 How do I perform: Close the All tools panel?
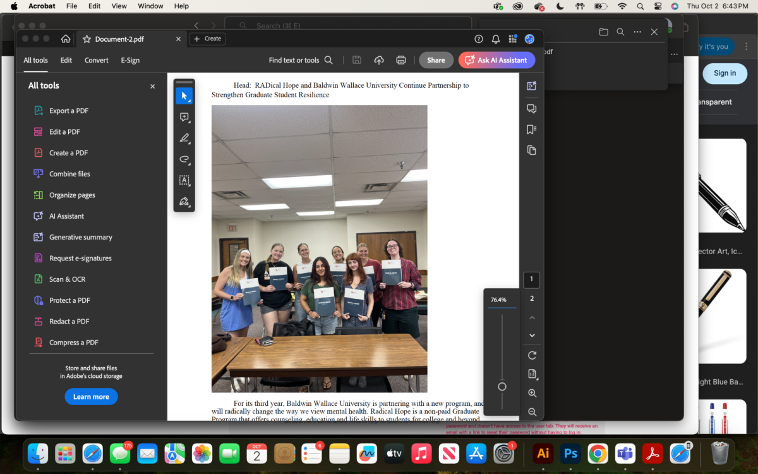coord(152,86)
